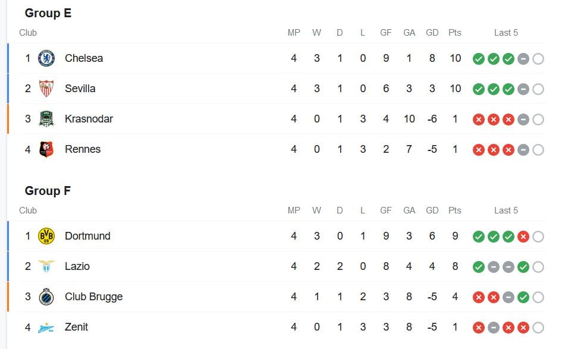Click Lazio's empty upcoming match circle
This screenshot has width=565, height=349.
click(538, 267)
